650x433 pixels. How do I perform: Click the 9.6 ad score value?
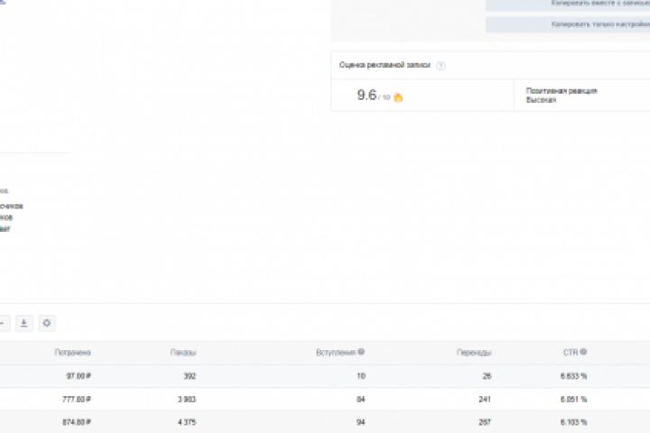pyautogui.click(x=367, y=95)
